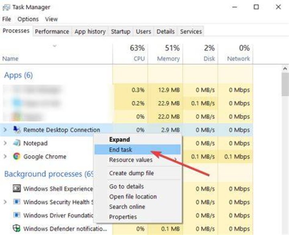Screen dimensions: 289x235
Task: Select the Windows Defender notification row
Action: pos(126,228)
